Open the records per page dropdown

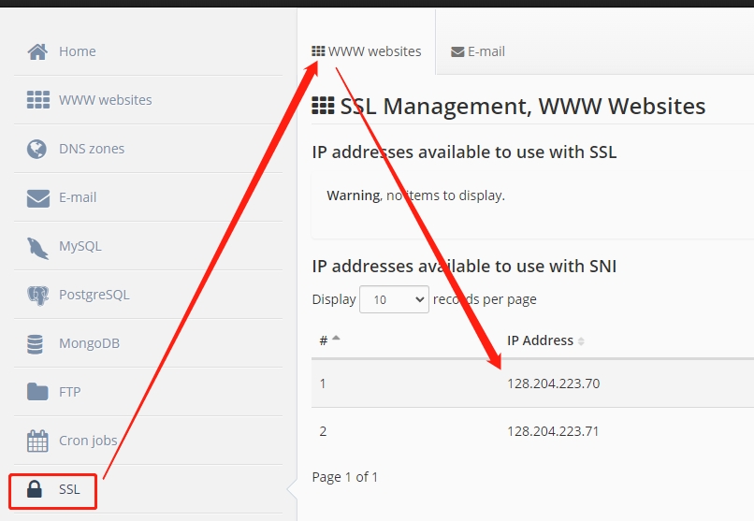(394, 299)
